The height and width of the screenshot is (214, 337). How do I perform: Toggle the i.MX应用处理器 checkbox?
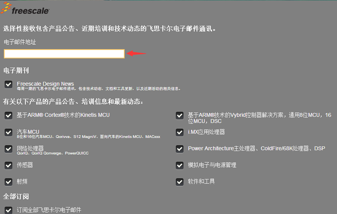coord(180,132)
